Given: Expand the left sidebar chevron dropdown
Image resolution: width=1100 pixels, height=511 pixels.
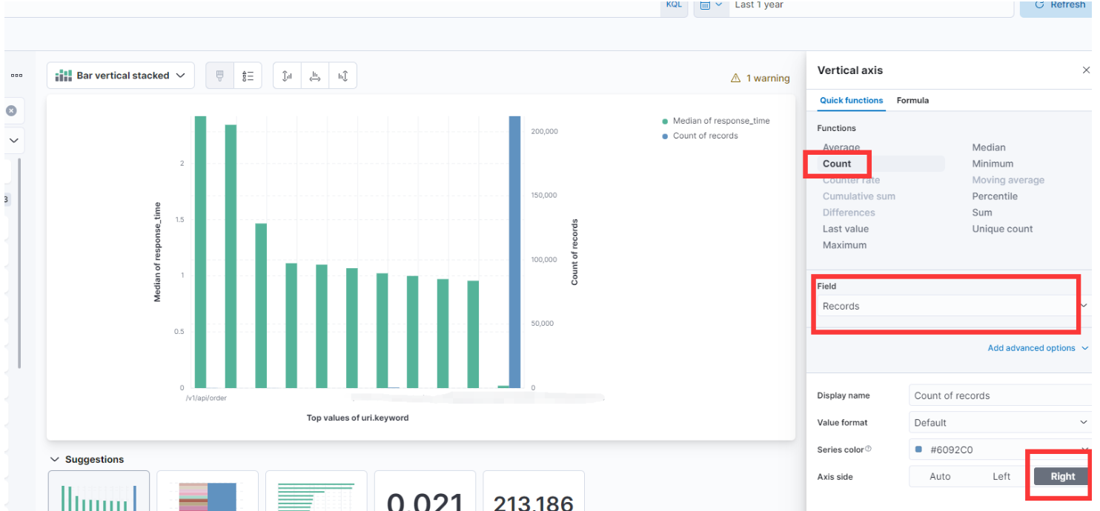Looking at the screenshot, I should [x=13, y=140].
